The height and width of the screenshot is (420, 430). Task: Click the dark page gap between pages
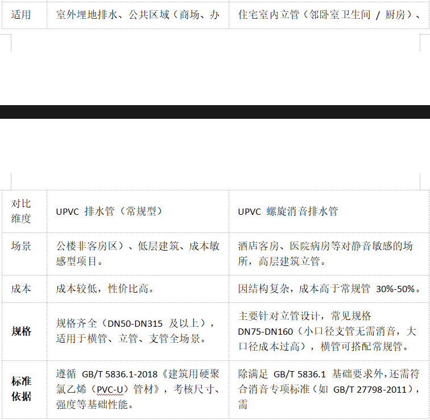215,111
